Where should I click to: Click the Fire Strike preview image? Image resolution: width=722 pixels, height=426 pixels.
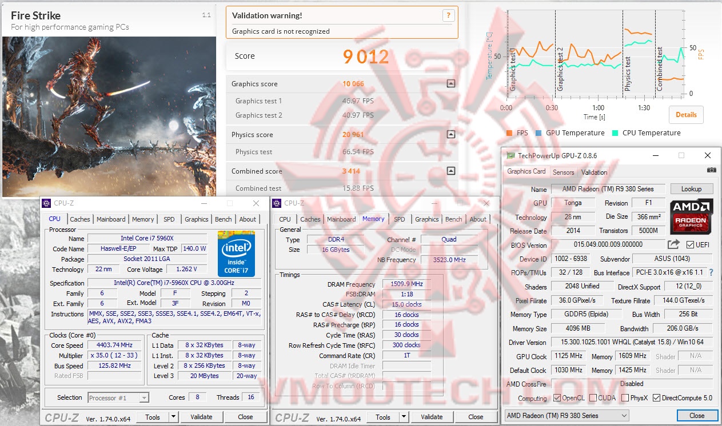pyautogui.click(x=109, y=116)
